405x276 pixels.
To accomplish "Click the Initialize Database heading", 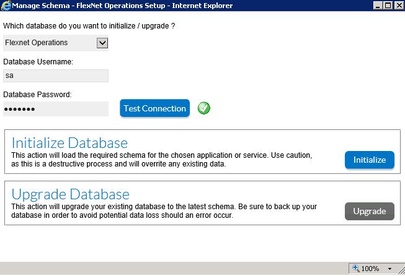I will (x=69, y=143).
